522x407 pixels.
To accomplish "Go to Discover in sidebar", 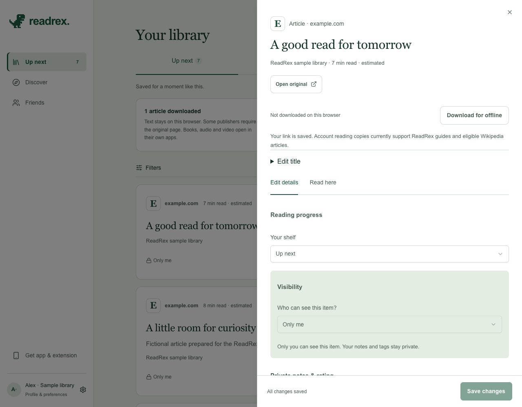I will click(47, 82).
